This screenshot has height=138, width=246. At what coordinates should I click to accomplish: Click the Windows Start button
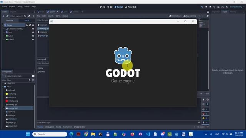coord(28,134)
